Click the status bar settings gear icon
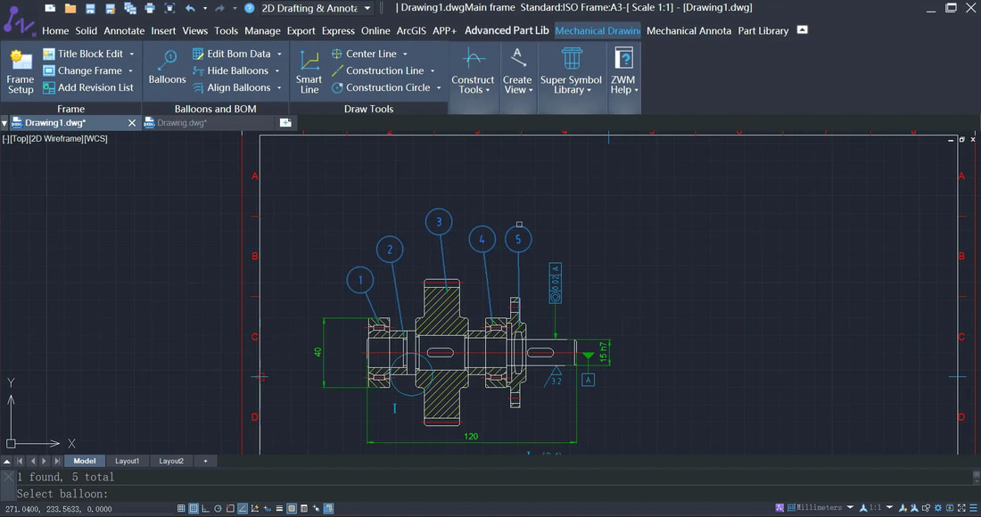This screenshot has height=517, width=981. click(937, 507)
